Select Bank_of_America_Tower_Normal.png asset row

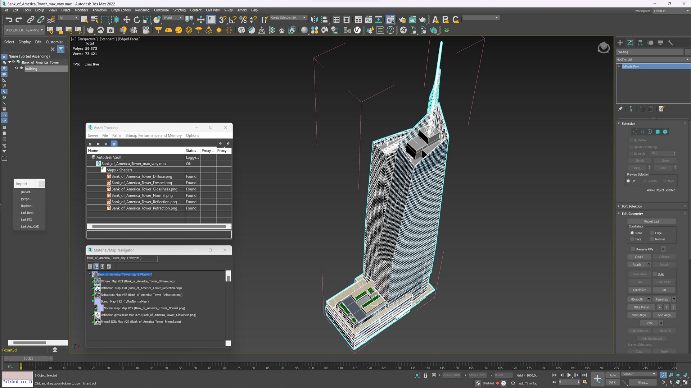point(142,195)
